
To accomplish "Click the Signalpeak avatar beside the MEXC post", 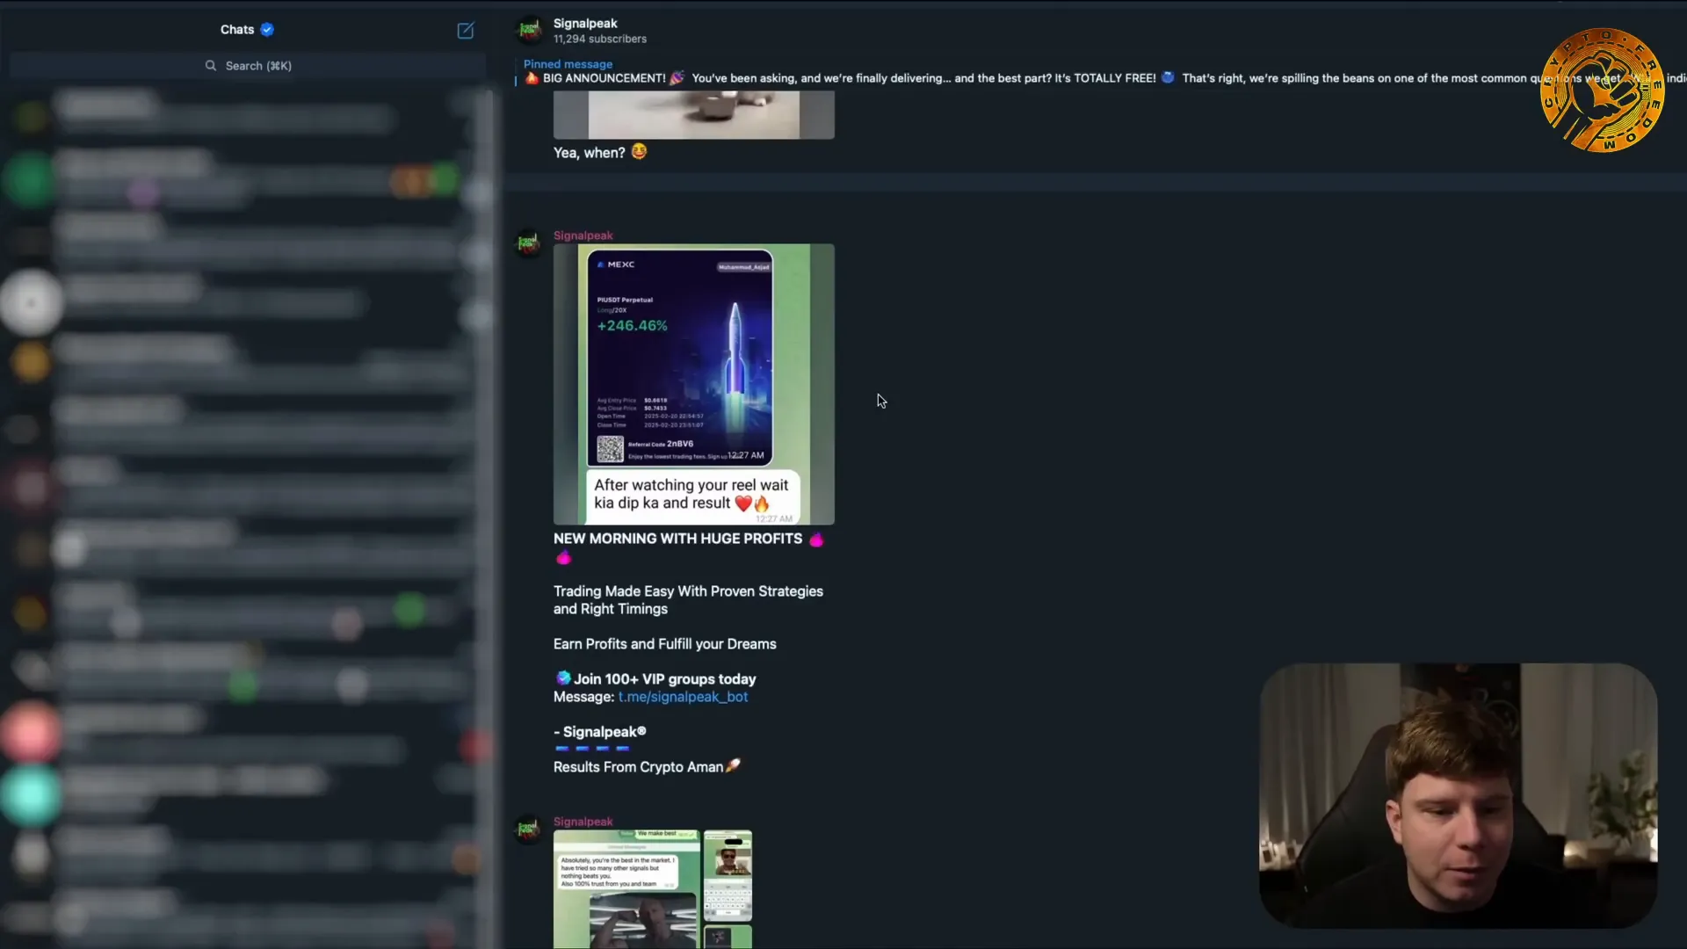I will coord(528,243).
